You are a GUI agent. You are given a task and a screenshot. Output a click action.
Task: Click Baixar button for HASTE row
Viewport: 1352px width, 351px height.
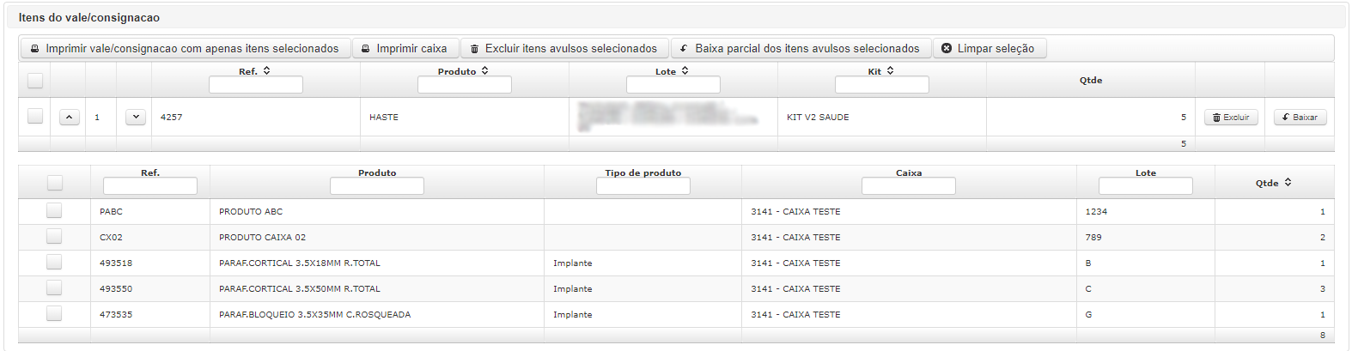(1300, 118)
